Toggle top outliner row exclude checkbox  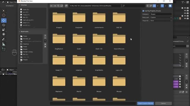point(182,8)
